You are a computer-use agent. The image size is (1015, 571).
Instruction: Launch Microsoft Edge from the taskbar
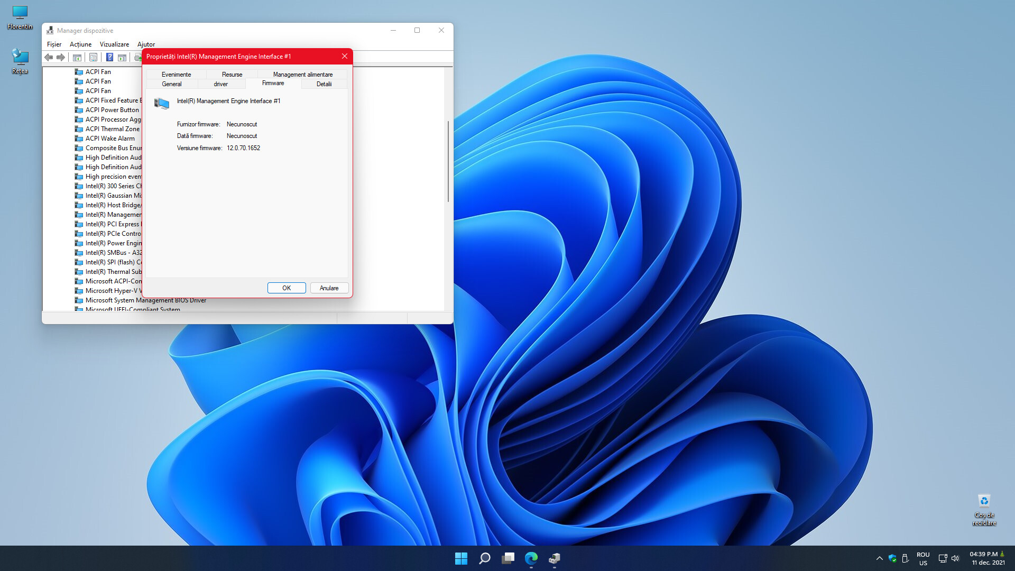click(x=531, y=558)
